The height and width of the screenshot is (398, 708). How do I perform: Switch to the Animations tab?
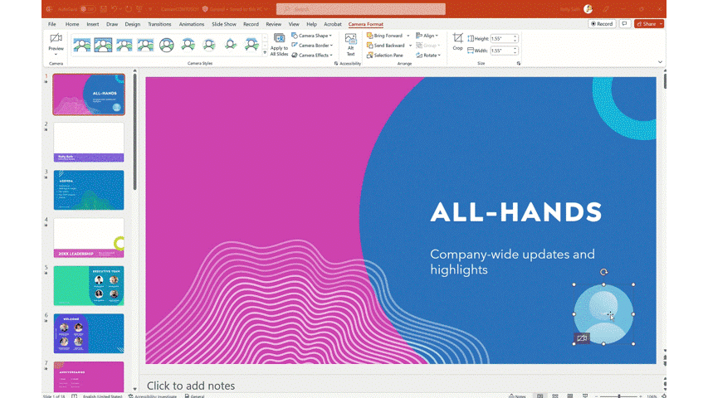point(192,24)
